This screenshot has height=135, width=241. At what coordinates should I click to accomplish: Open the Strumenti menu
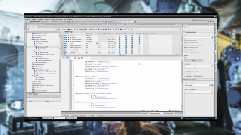point(59,19)
